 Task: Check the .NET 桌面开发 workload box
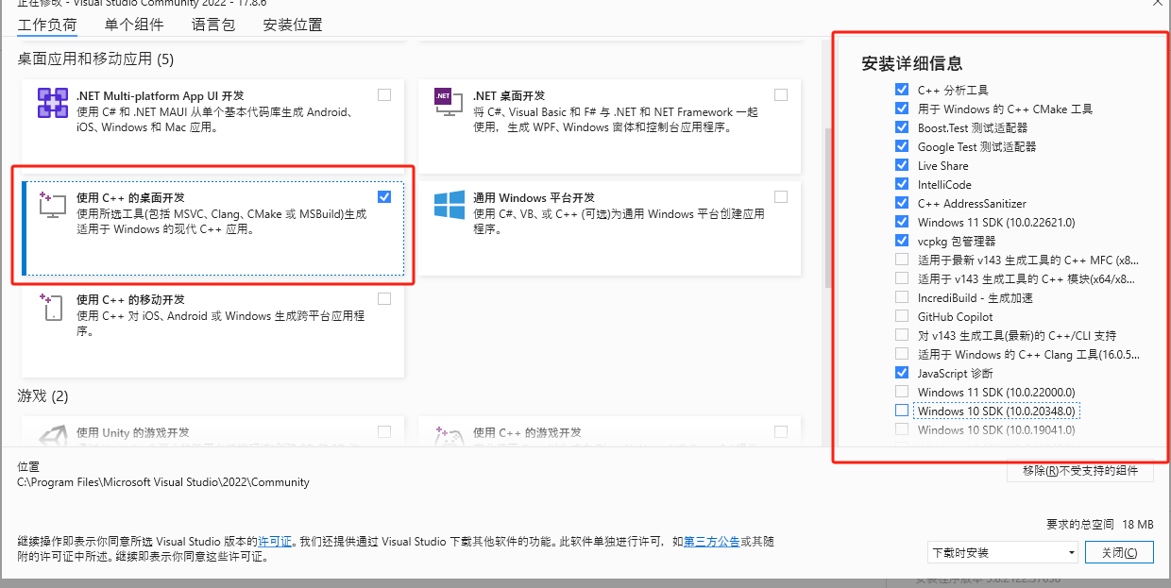point(781,94)
